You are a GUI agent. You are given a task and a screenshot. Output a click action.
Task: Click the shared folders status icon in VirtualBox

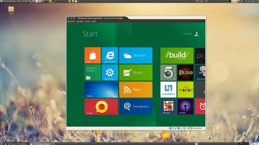click(x=182, y=128)
